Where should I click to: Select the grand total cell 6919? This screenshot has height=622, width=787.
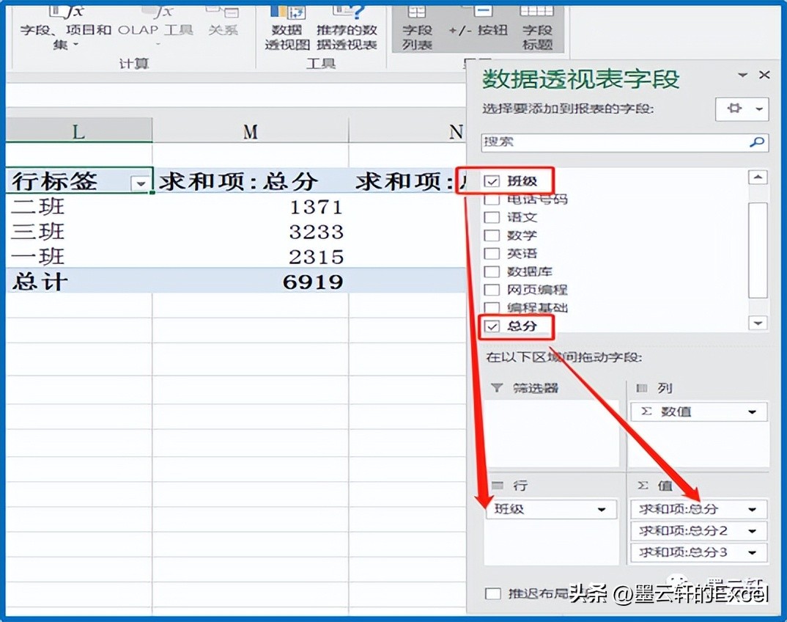[251, 281]
